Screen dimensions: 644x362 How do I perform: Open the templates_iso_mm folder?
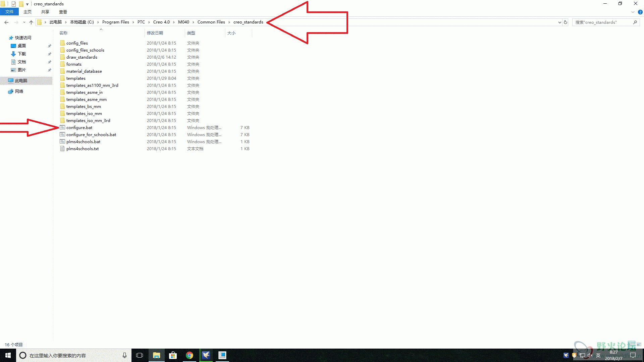tap(84, 113)
